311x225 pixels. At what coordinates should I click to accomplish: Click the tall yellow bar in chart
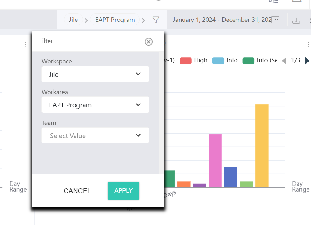(262, 146)
